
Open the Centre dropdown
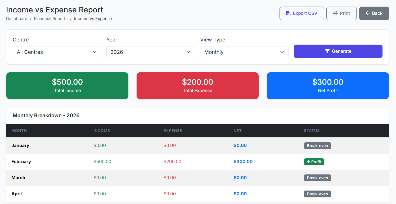click(57, 52)
